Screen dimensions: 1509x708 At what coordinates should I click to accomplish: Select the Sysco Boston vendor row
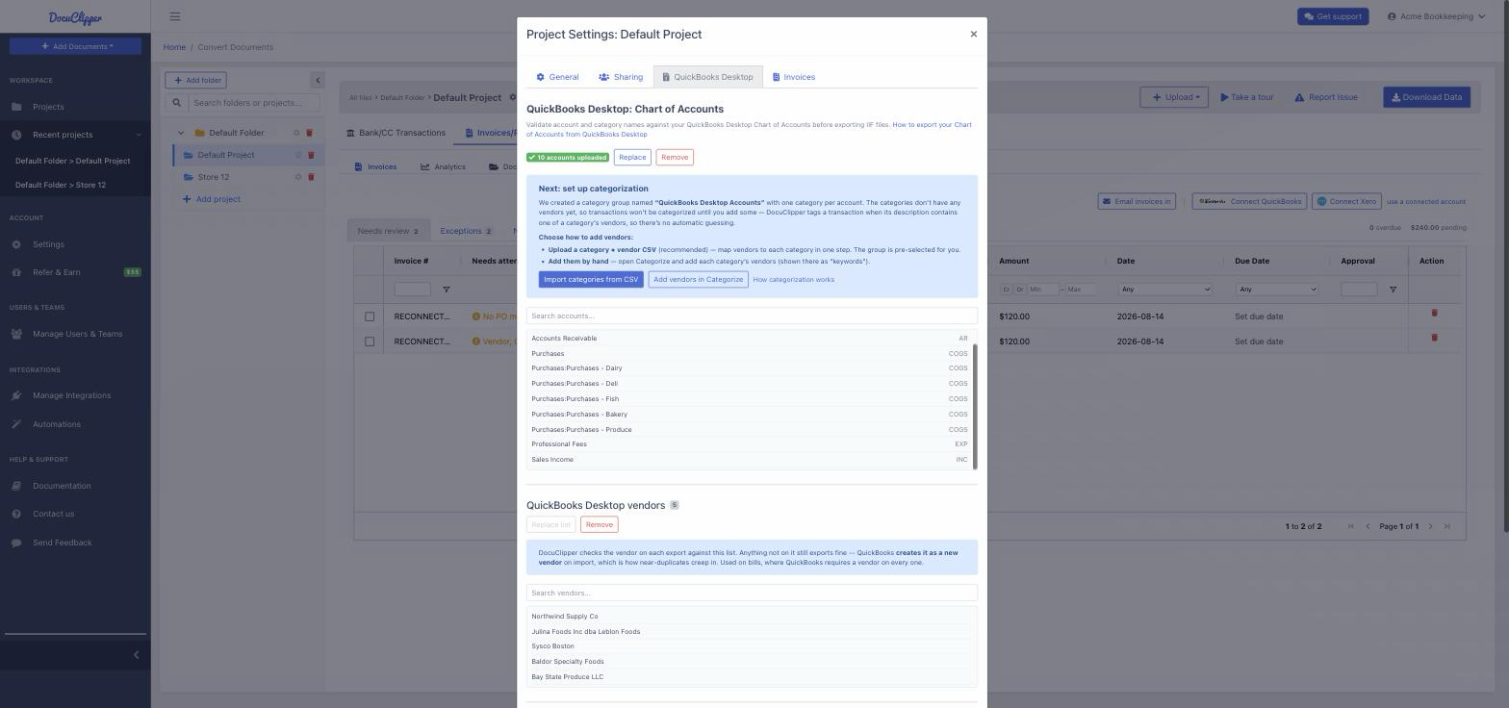[x=752, y=646]
